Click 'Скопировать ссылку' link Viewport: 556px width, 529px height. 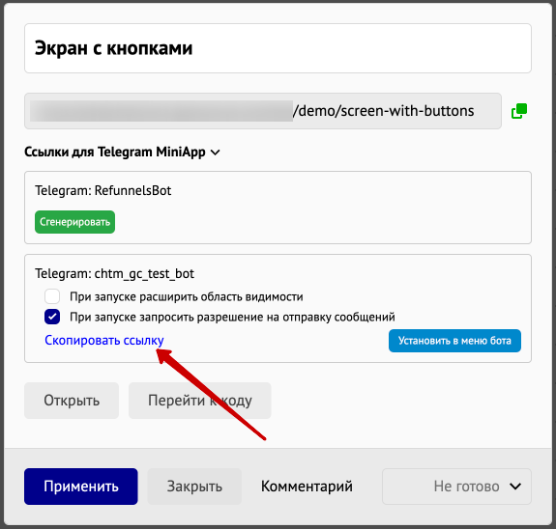point(104,340)
